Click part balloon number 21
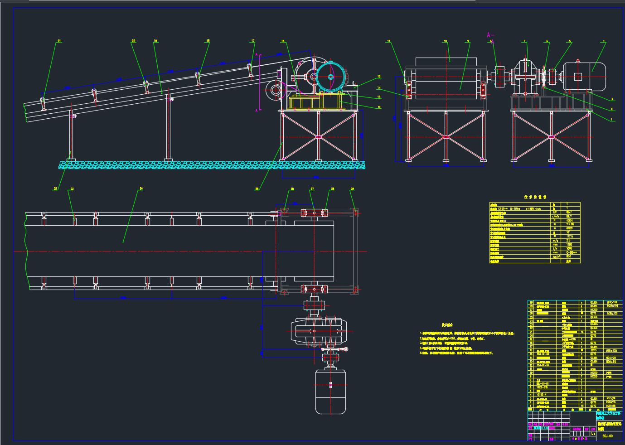The image size is (625, 445). click(59, 41)
